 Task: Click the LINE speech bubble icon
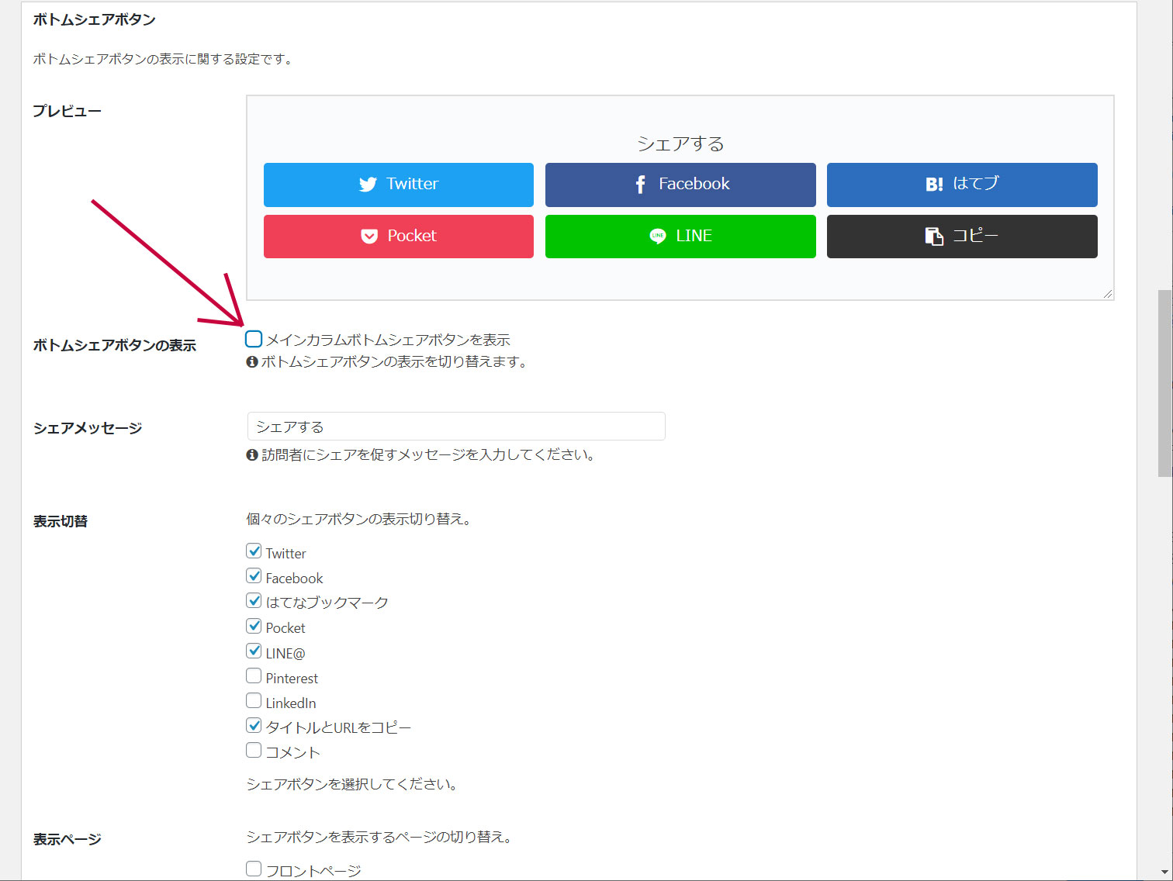pyautogui.click(x=658, y=237)
